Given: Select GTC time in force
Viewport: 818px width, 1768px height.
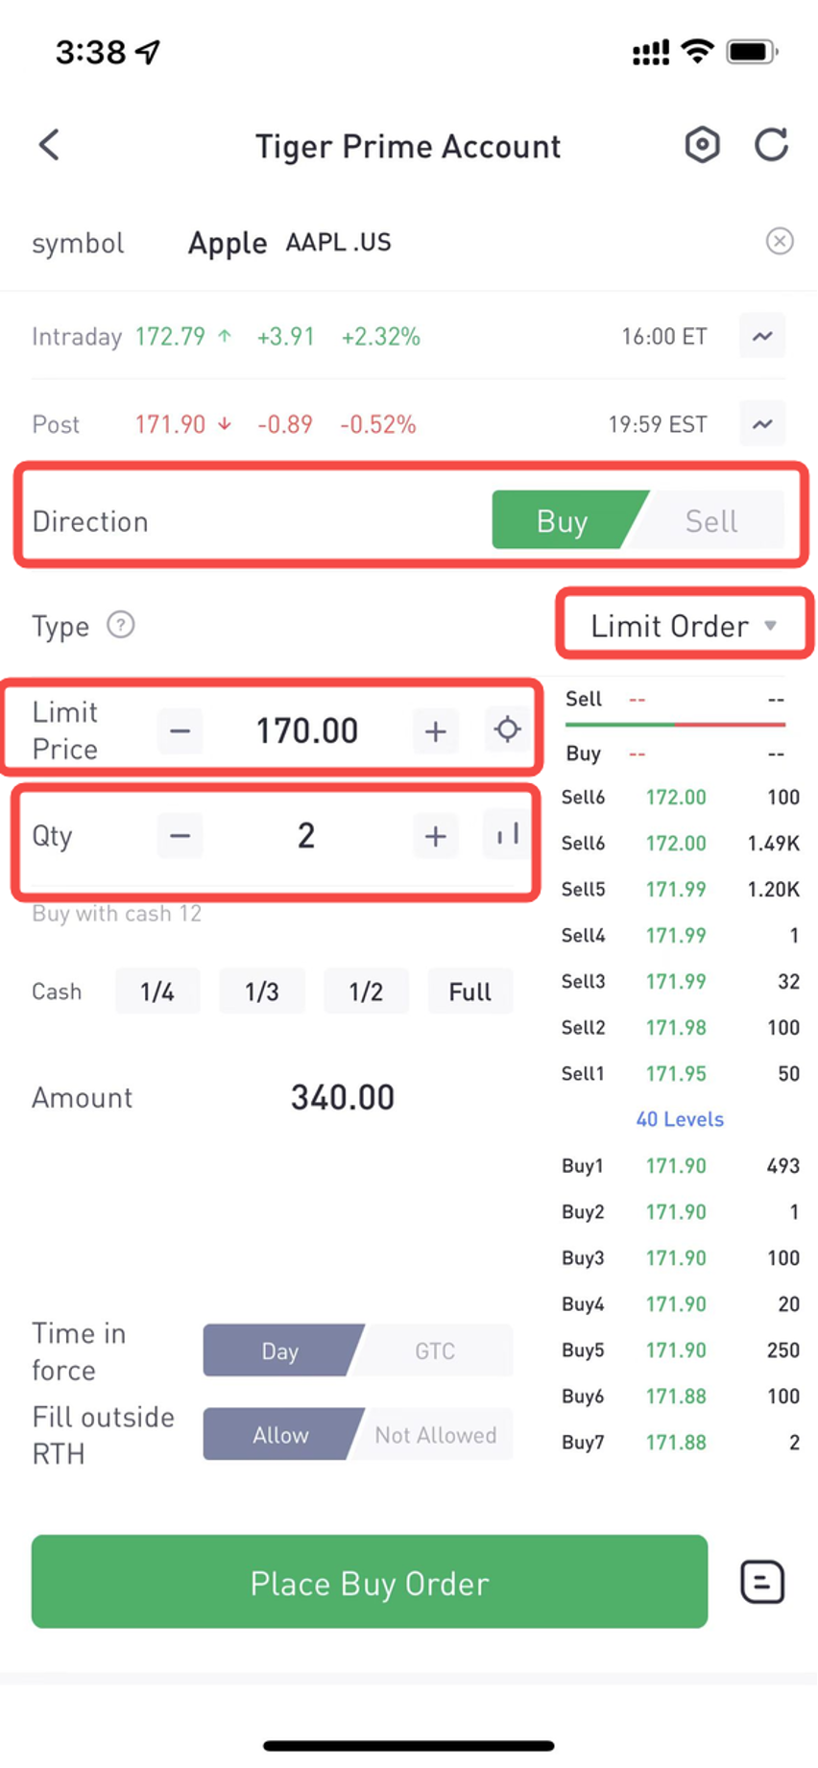Looking at the screenshot, I should 434,1350.
